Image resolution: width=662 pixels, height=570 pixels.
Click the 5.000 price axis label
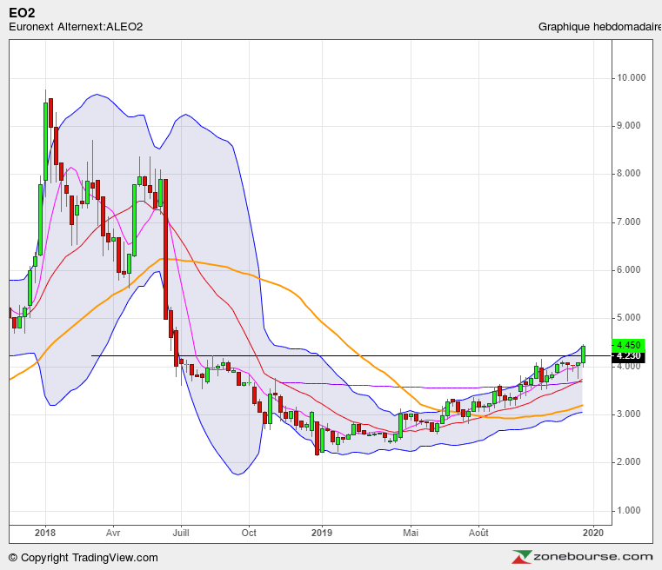click(629, 317)
